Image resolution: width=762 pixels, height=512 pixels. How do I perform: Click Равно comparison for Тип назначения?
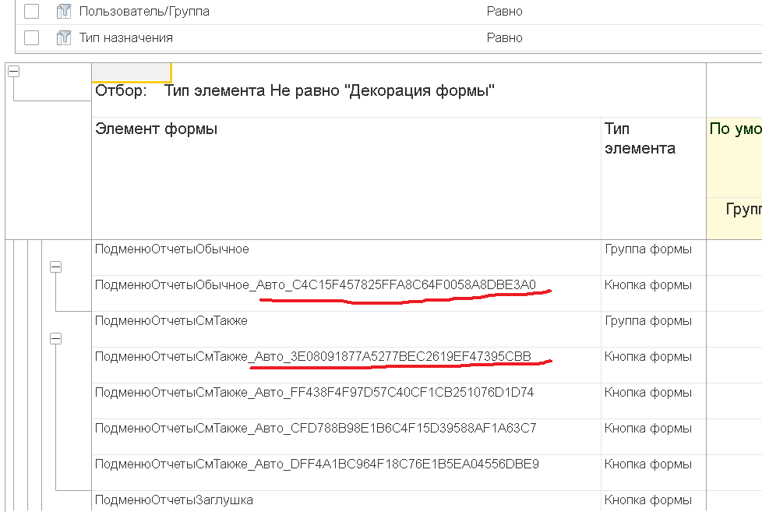click(x=504, y=37)
